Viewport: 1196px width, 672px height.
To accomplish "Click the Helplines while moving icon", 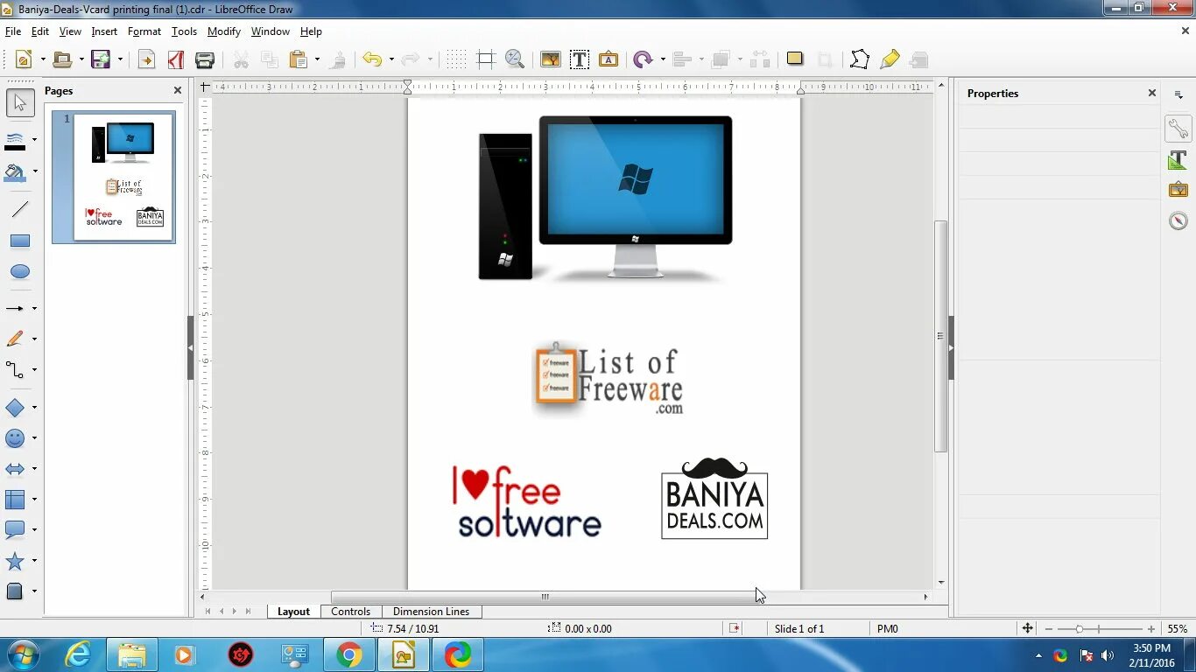I will [486, 59].
